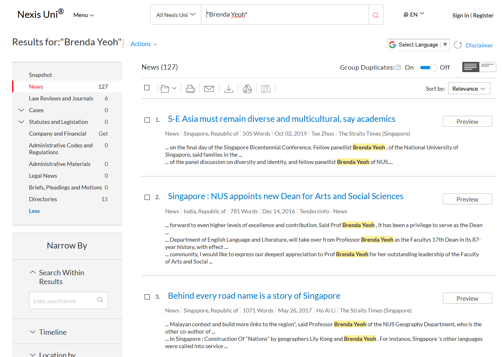Open article 'S-E Asia must remain diverse'
This screenshot has width=502, height=357.
[x=282, y=119]
